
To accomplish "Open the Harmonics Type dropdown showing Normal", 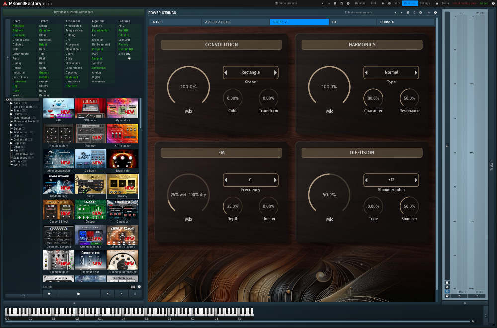I will click(391, 72).
